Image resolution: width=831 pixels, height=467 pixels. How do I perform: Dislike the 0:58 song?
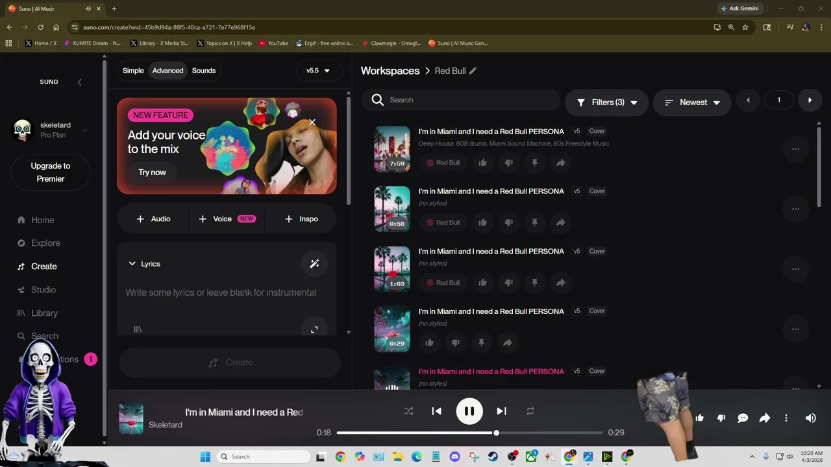(x=508, y=222)
